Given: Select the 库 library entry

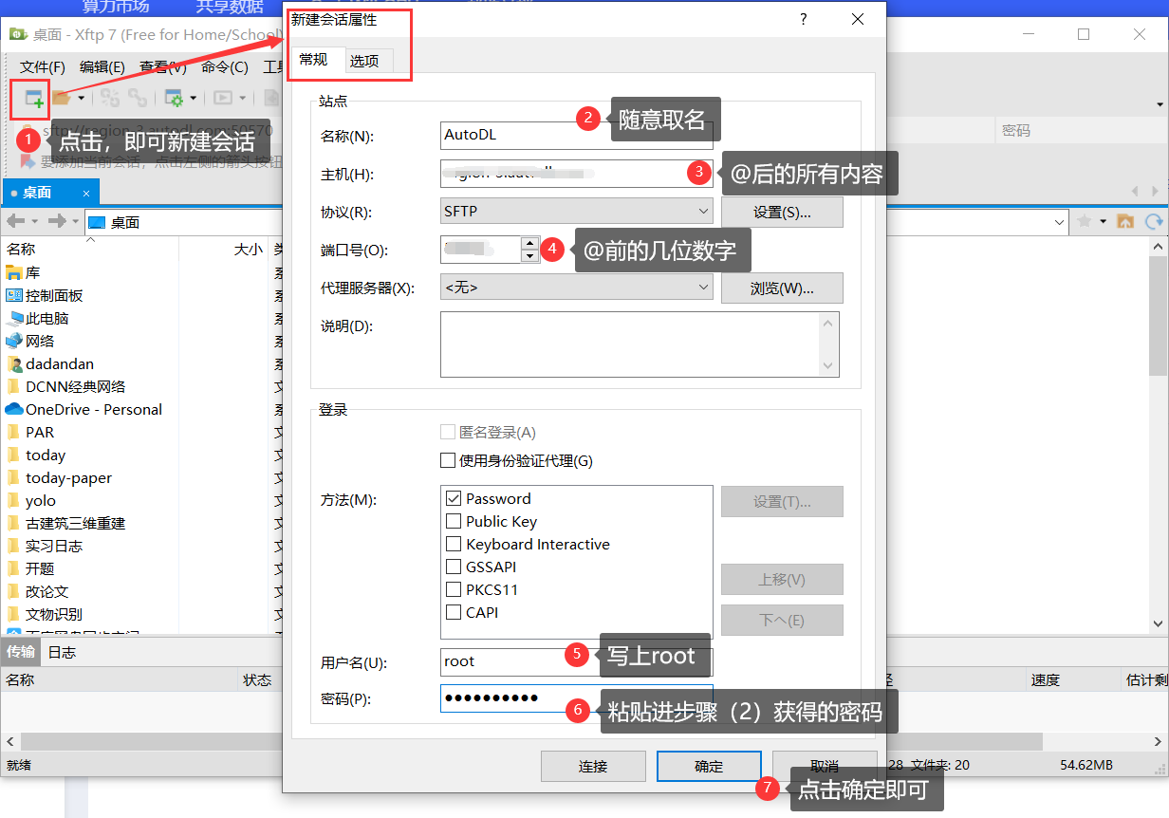Looking at the screenshot, I should point(23,272).
